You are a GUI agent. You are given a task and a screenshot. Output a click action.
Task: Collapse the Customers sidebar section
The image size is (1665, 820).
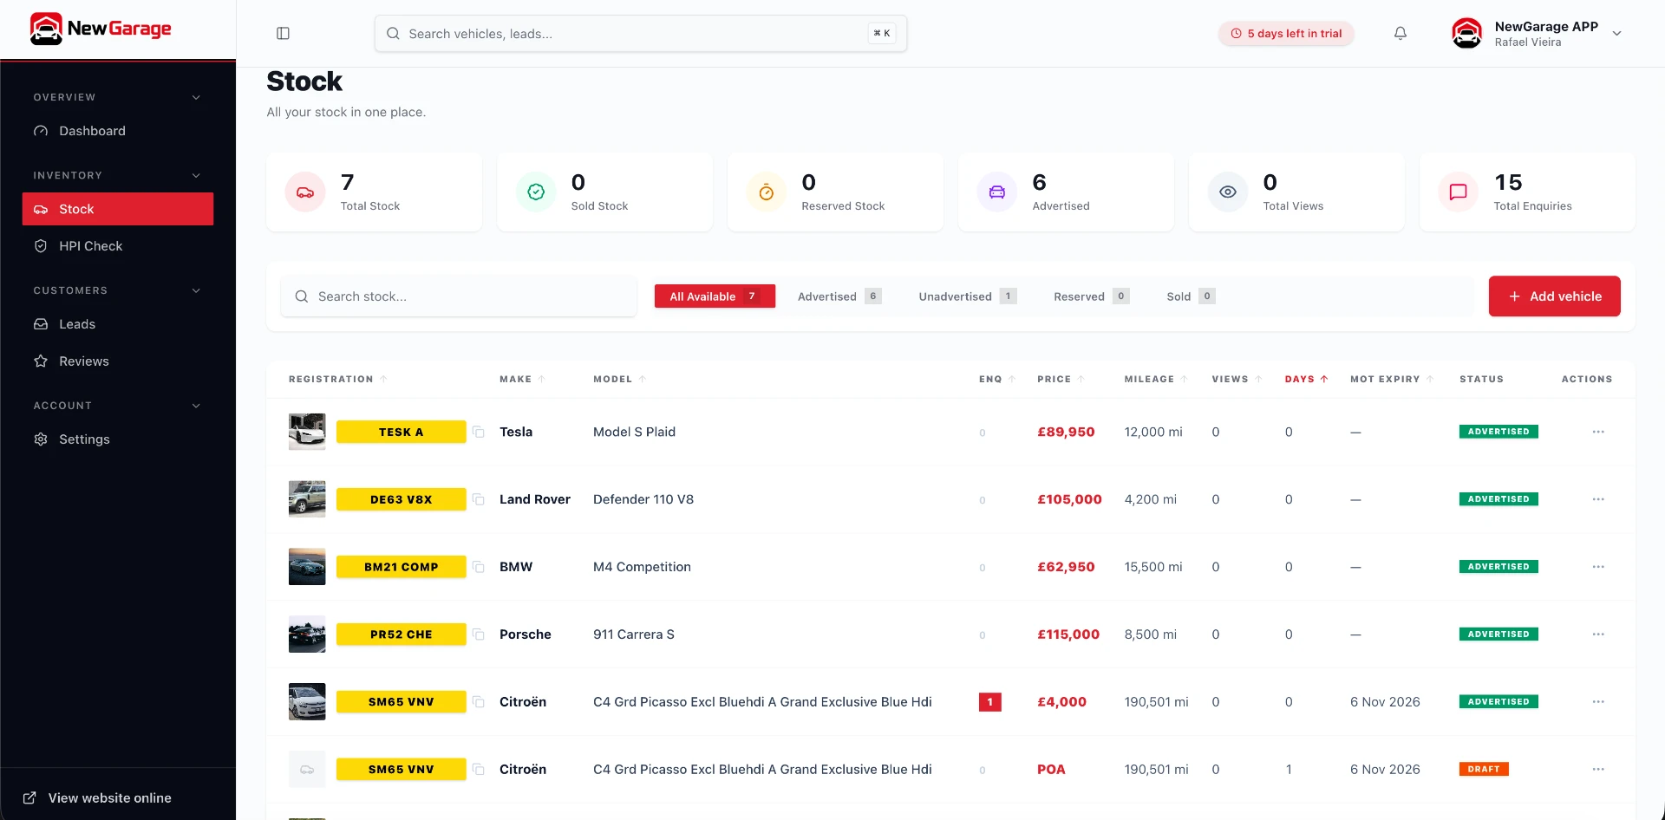click(196, 290)
